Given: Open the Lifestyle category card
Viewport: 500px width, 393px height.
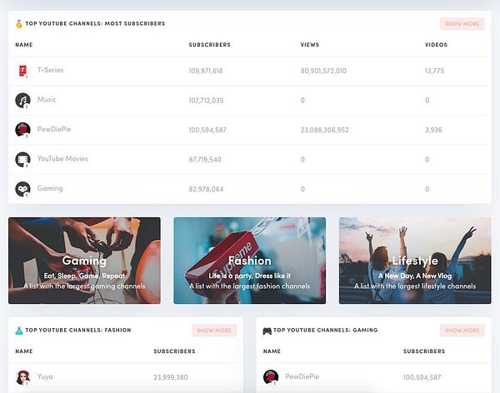Looking at the screenshot, I should click(x=415, y=261).
